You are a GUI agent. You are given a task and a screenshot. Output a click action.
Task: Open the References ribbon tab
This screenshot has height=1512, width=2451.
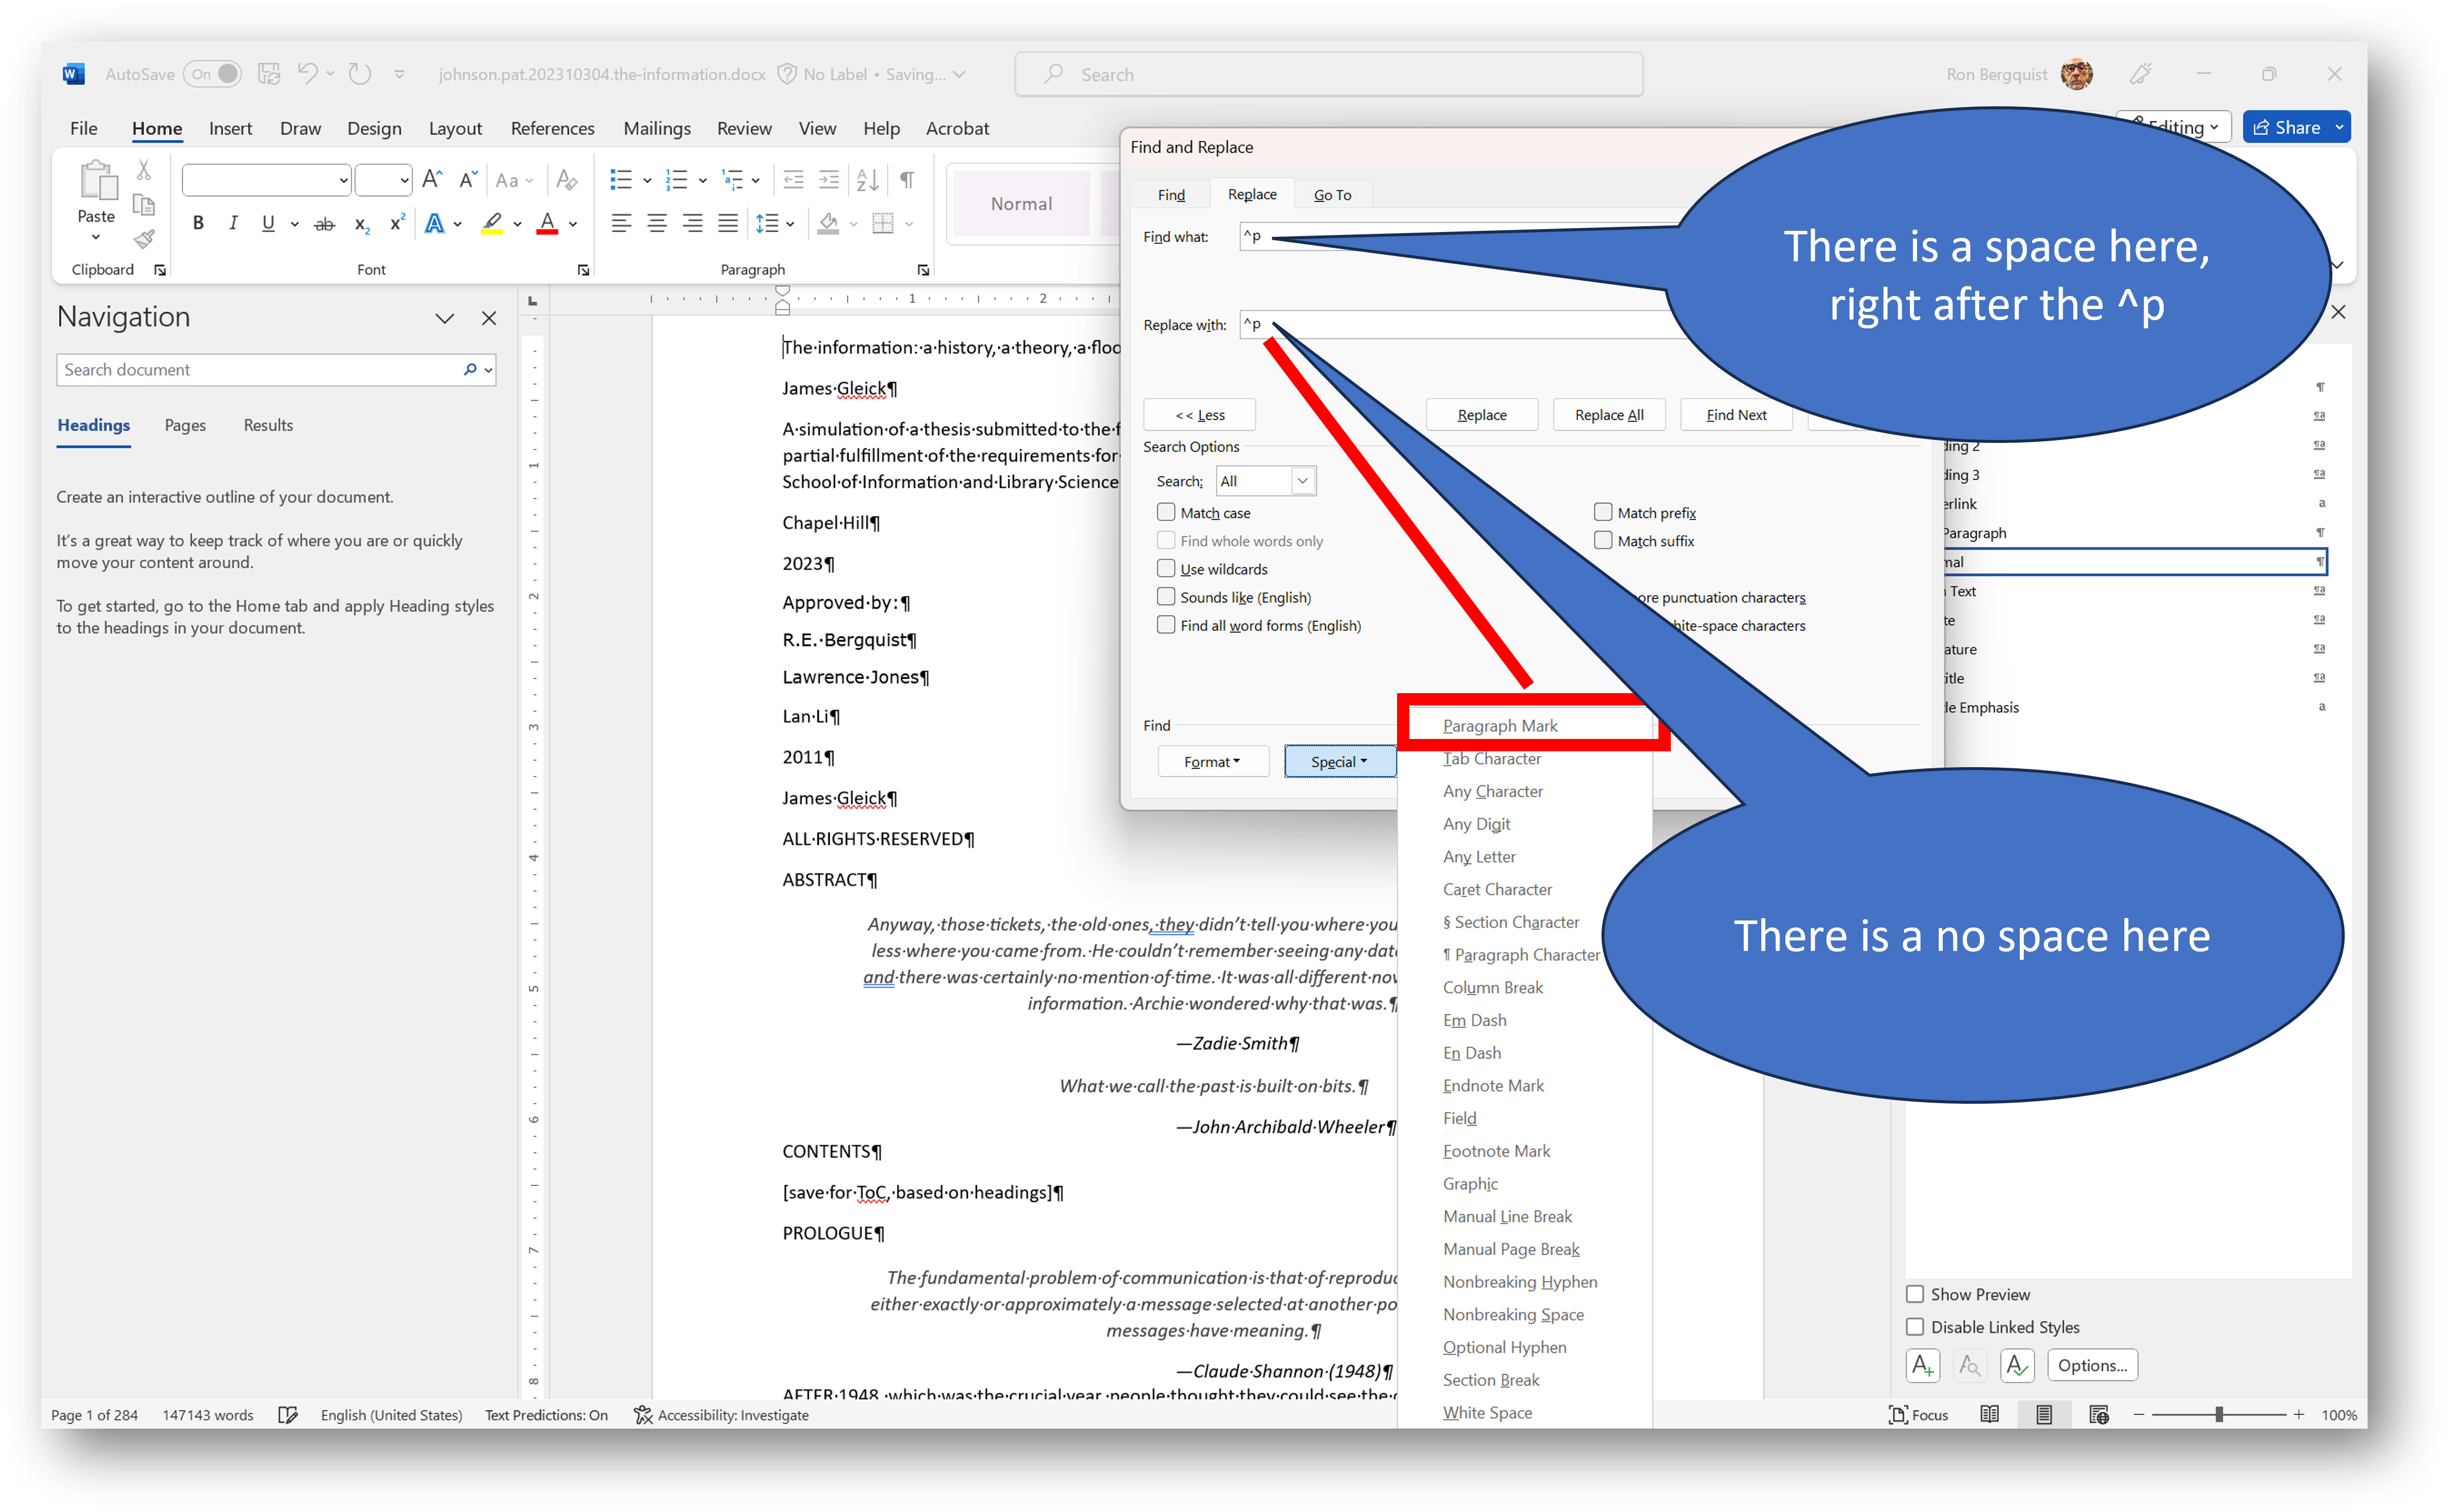coord(552,128)
